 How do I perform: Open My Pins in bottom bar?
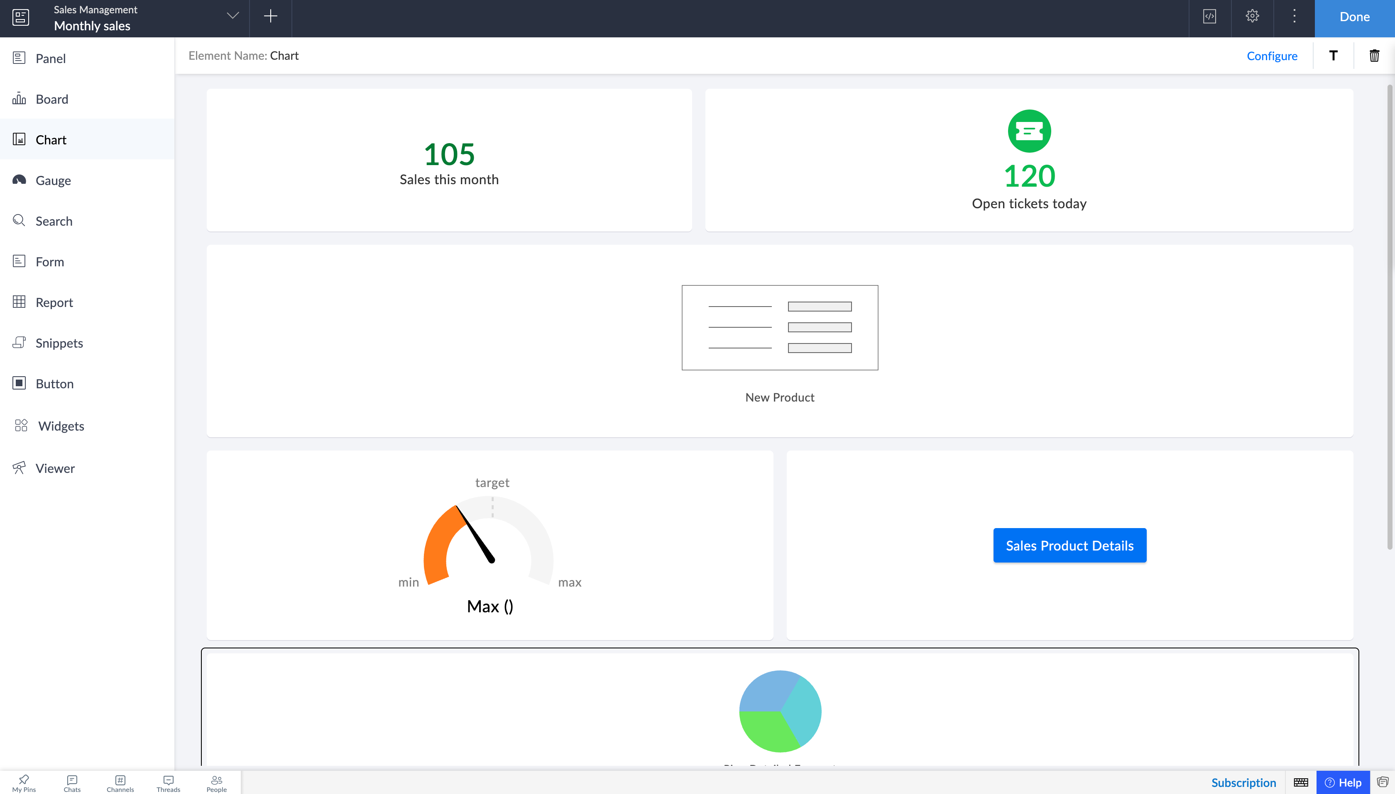[24, 782]
